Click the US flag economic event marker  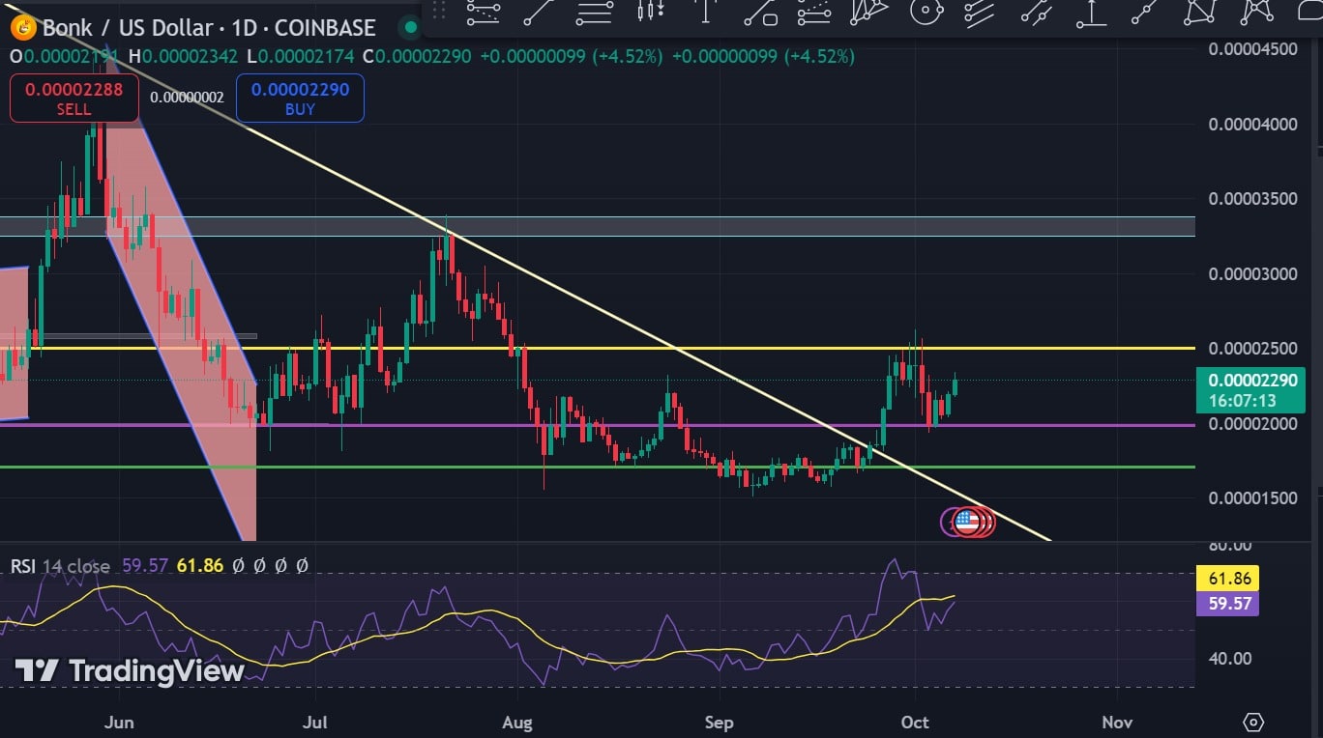pos(966,523)
